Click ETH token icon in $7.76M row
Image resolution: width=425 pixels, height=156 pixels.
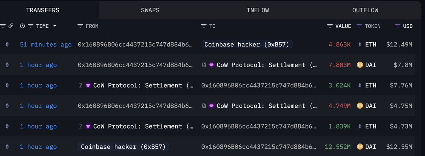coord(360,85)
